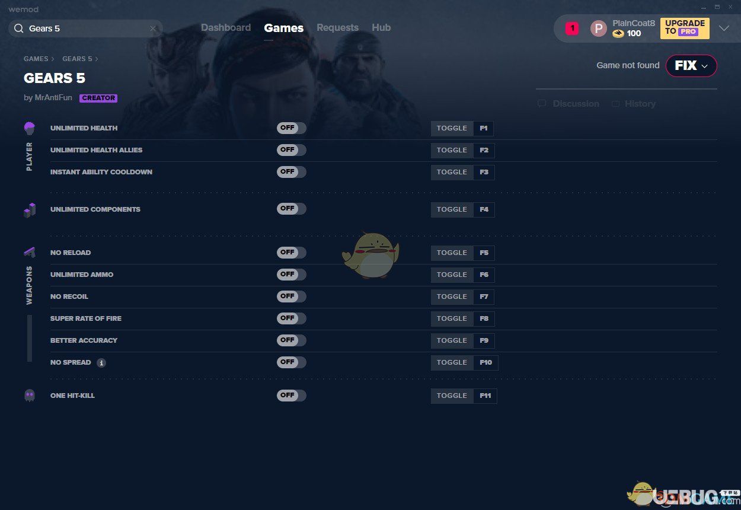Select the Player category icon
741x510 pixels.
coord(30,128)
